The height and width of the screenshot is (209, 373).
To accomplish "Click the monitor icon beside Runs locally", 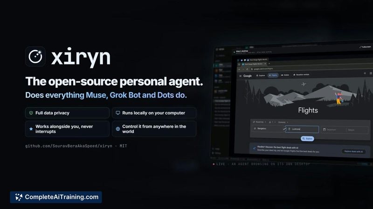I will pyautogui.click(x=118, y=113).
